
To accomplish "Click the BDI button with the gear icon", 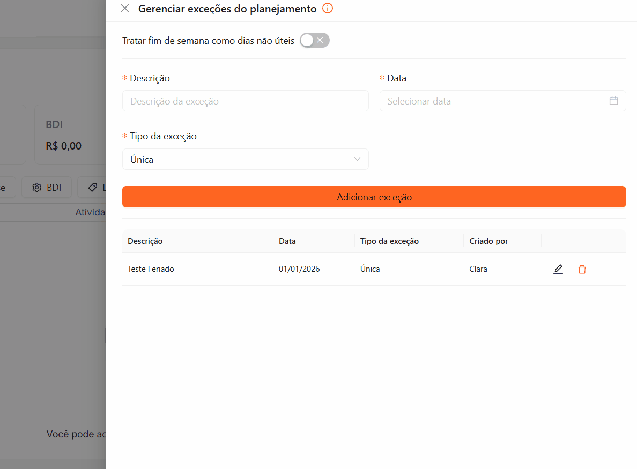I will tap(47, 188).
